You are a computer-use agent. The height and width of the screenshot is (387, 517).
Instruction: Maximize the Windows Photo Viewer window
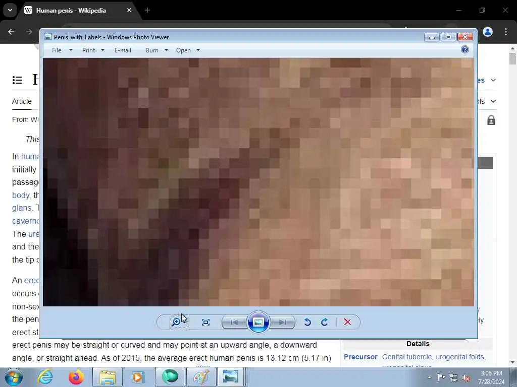pos(448,37)
